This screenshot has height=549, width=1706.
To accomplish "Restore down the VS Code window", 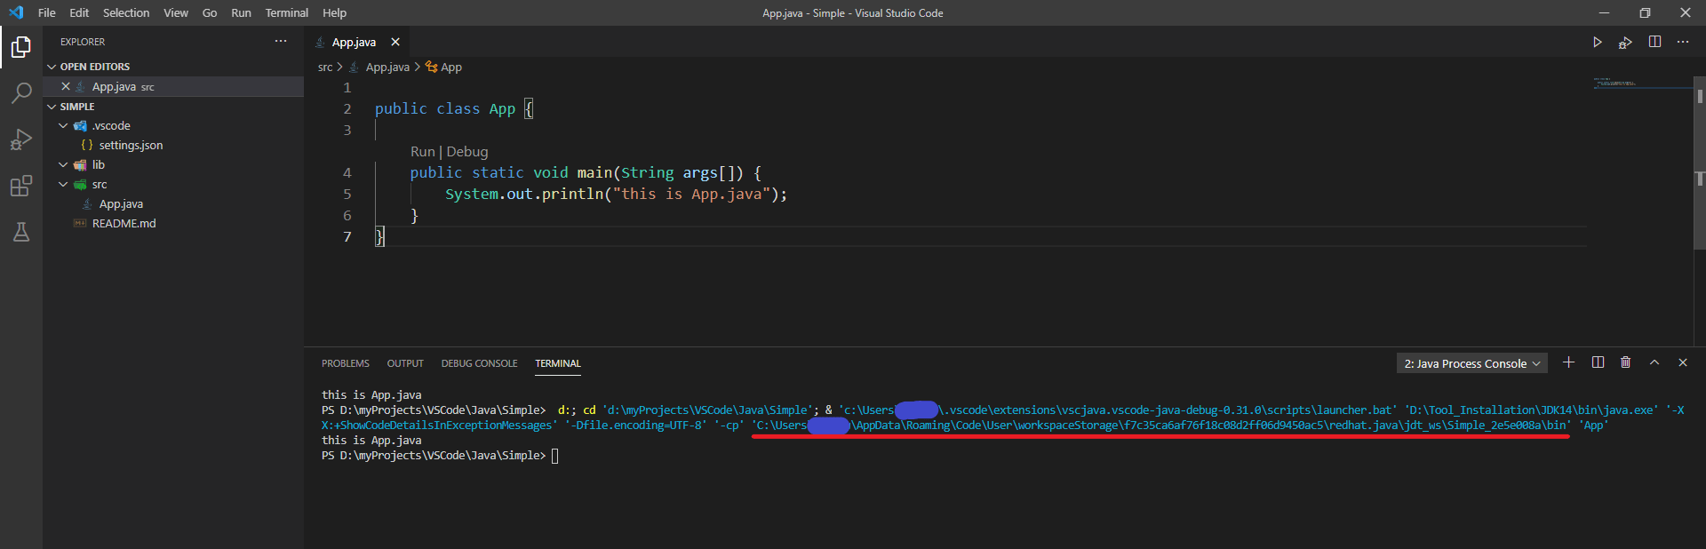I will pos(1645,12).
